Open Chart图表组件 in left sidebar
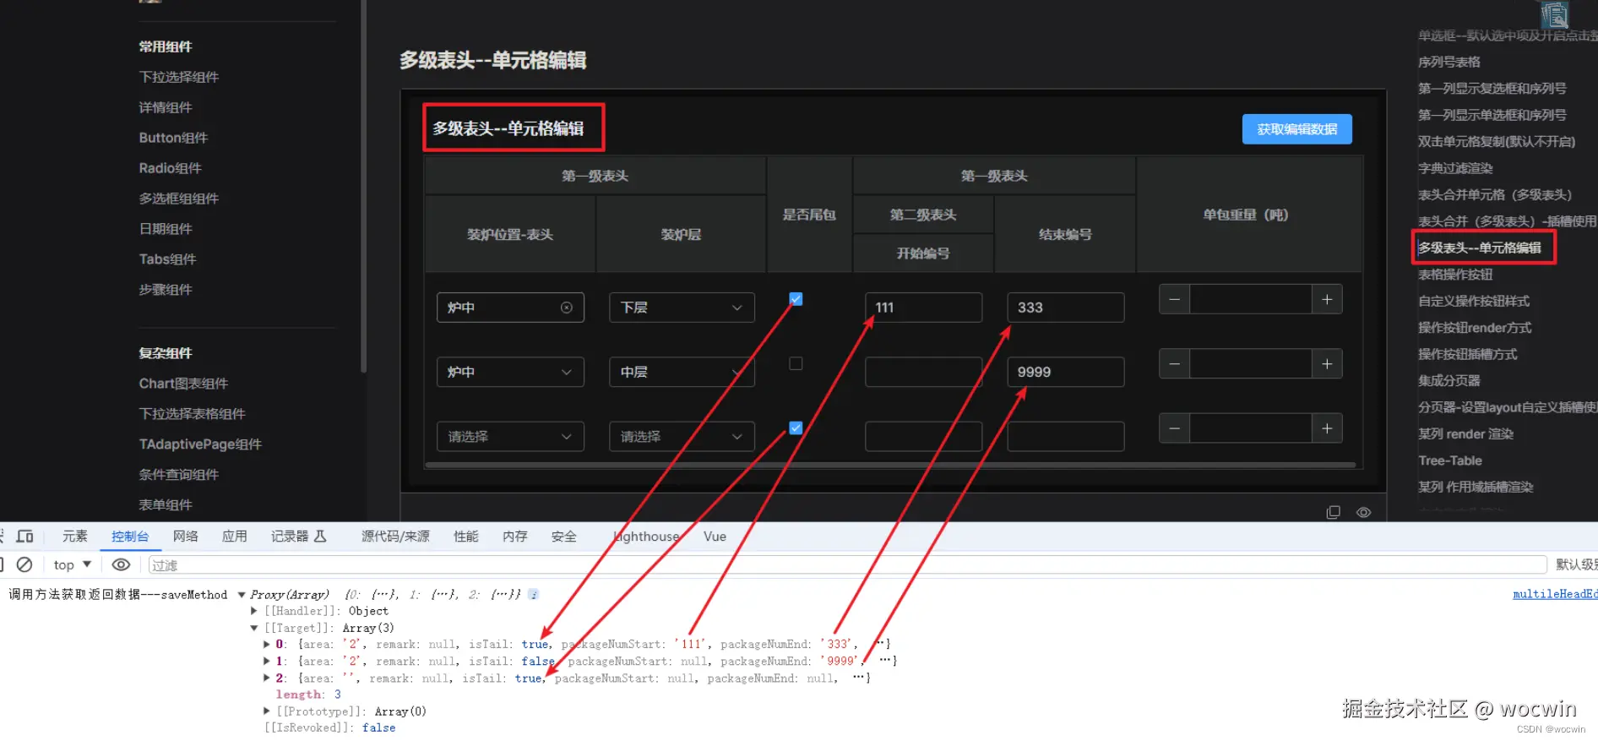This screenshot has height=741, width=1598. tap(183, 384)
